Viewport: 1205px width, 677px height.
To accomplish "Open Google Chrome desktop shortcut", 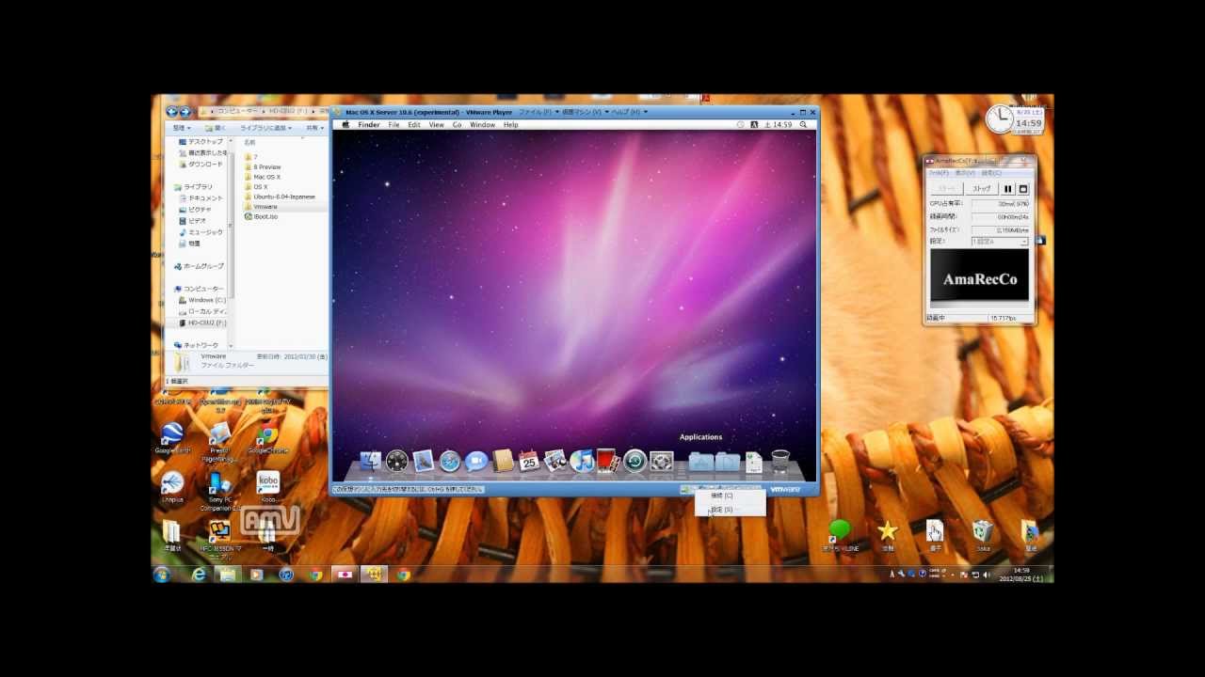I will tap(268, 438).
